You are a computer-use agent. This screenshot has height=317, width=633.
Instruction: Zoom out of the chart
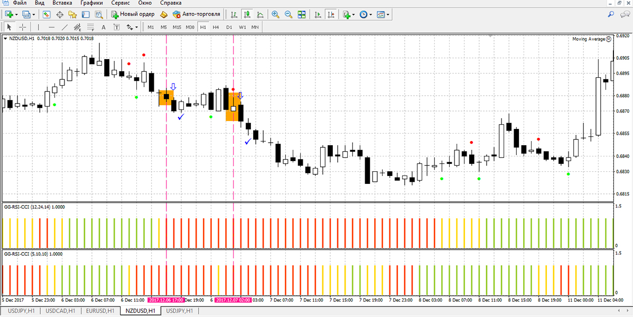[288, 15]
